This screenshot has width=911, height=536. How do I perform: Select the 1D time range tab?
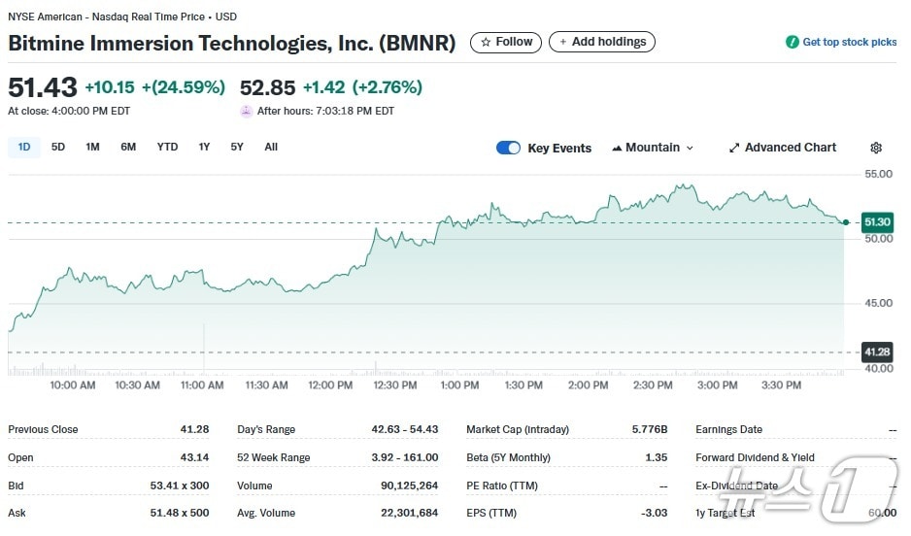point(24,147)
